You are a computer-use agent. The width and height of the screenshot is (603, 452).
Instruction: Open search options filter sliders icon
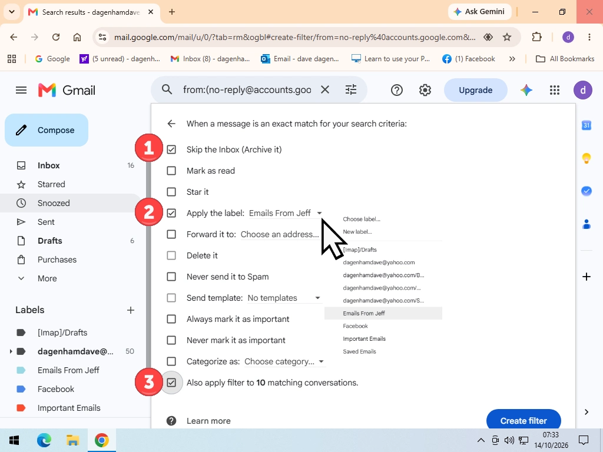pyautogui.click(x=351, y=89)
